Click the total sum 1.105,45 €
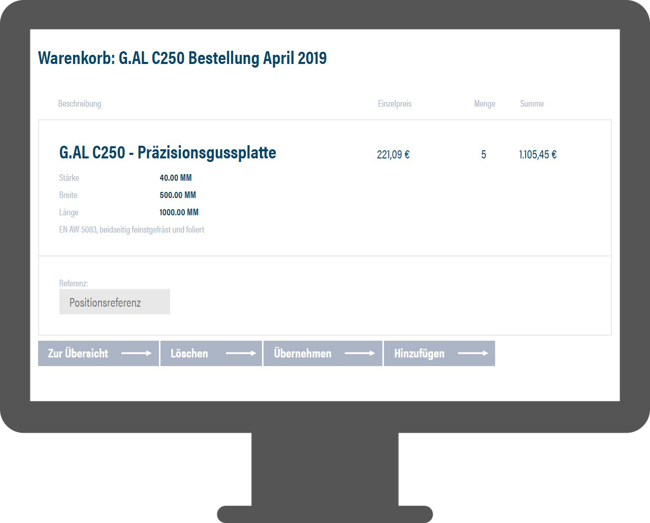Viewport: 650px width, 523px height. pos(538,154)
